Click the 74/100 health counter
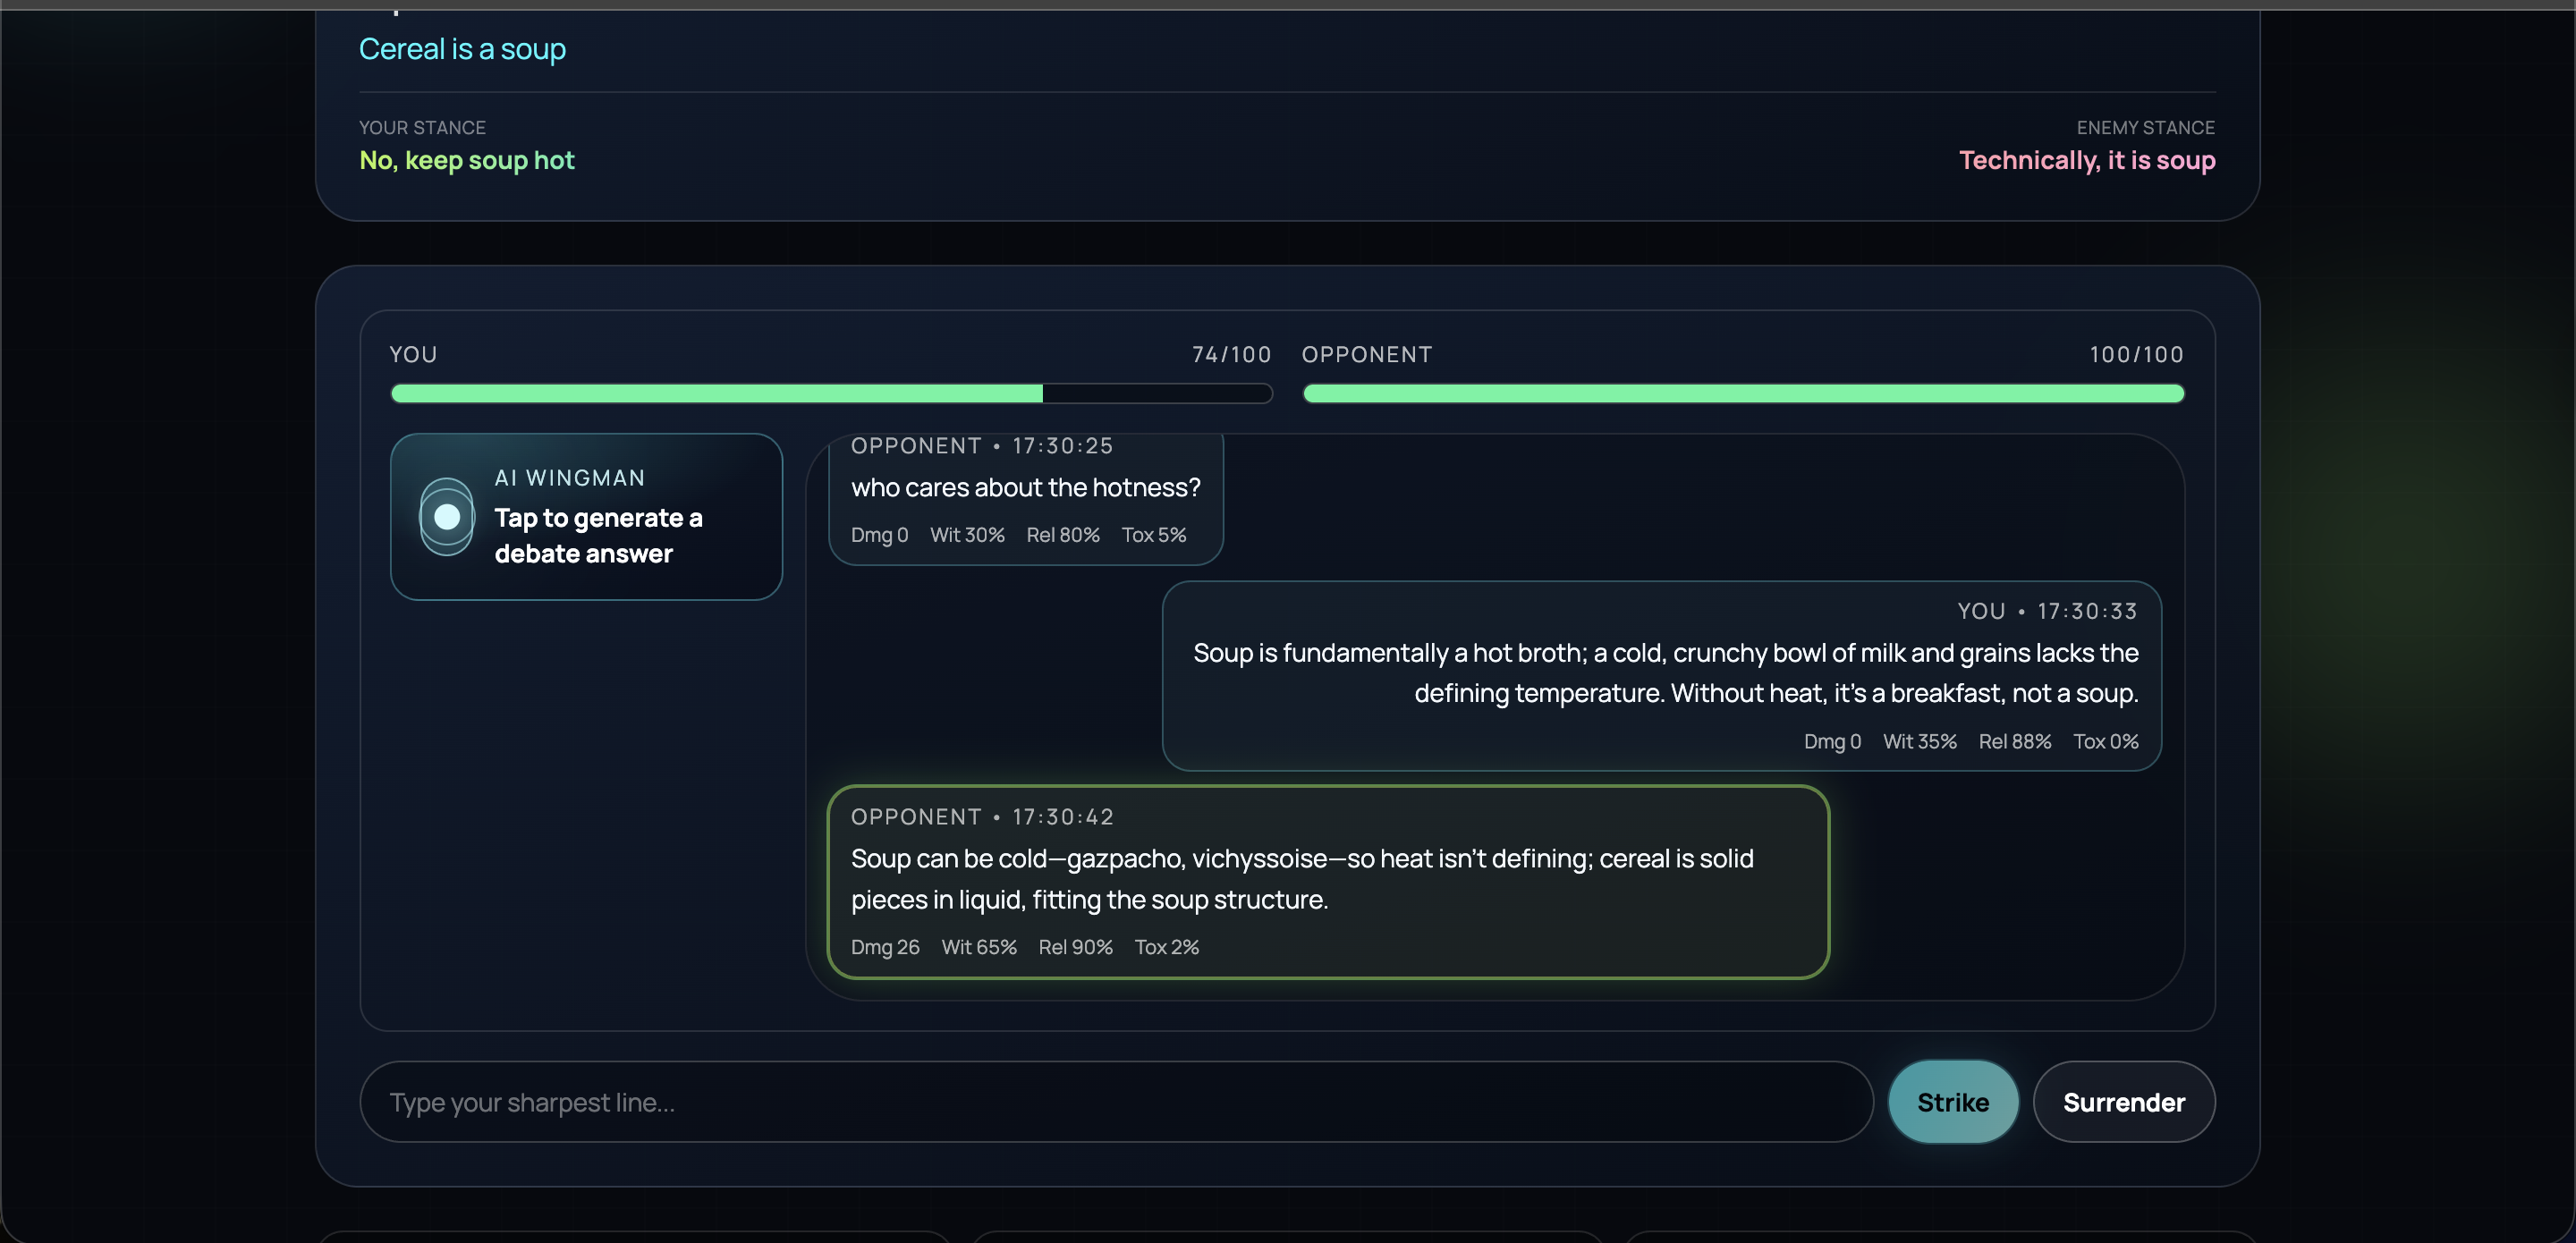The height and width of the screenshot is (1243, 2576). pos(1230,355)
